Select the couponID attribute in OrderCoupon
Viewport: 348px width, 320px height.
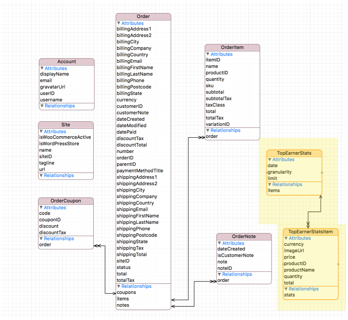pyautogui.click(x=50, y=220)
